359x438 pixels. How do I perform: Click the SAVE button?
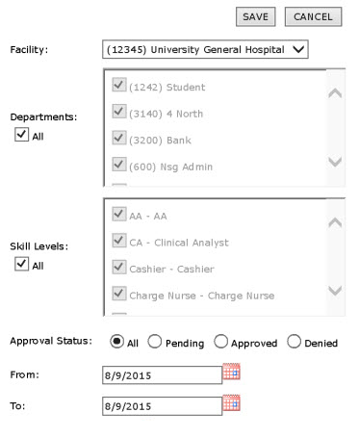tap(256, 16)
